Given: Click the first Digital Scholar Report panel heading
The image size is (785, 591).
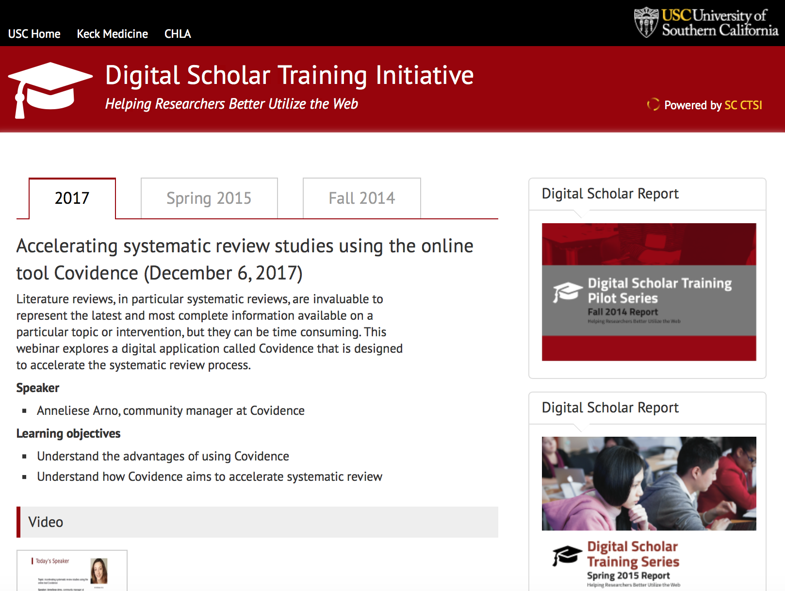Looking at the screenshot, I should click(x=610, y=194).
